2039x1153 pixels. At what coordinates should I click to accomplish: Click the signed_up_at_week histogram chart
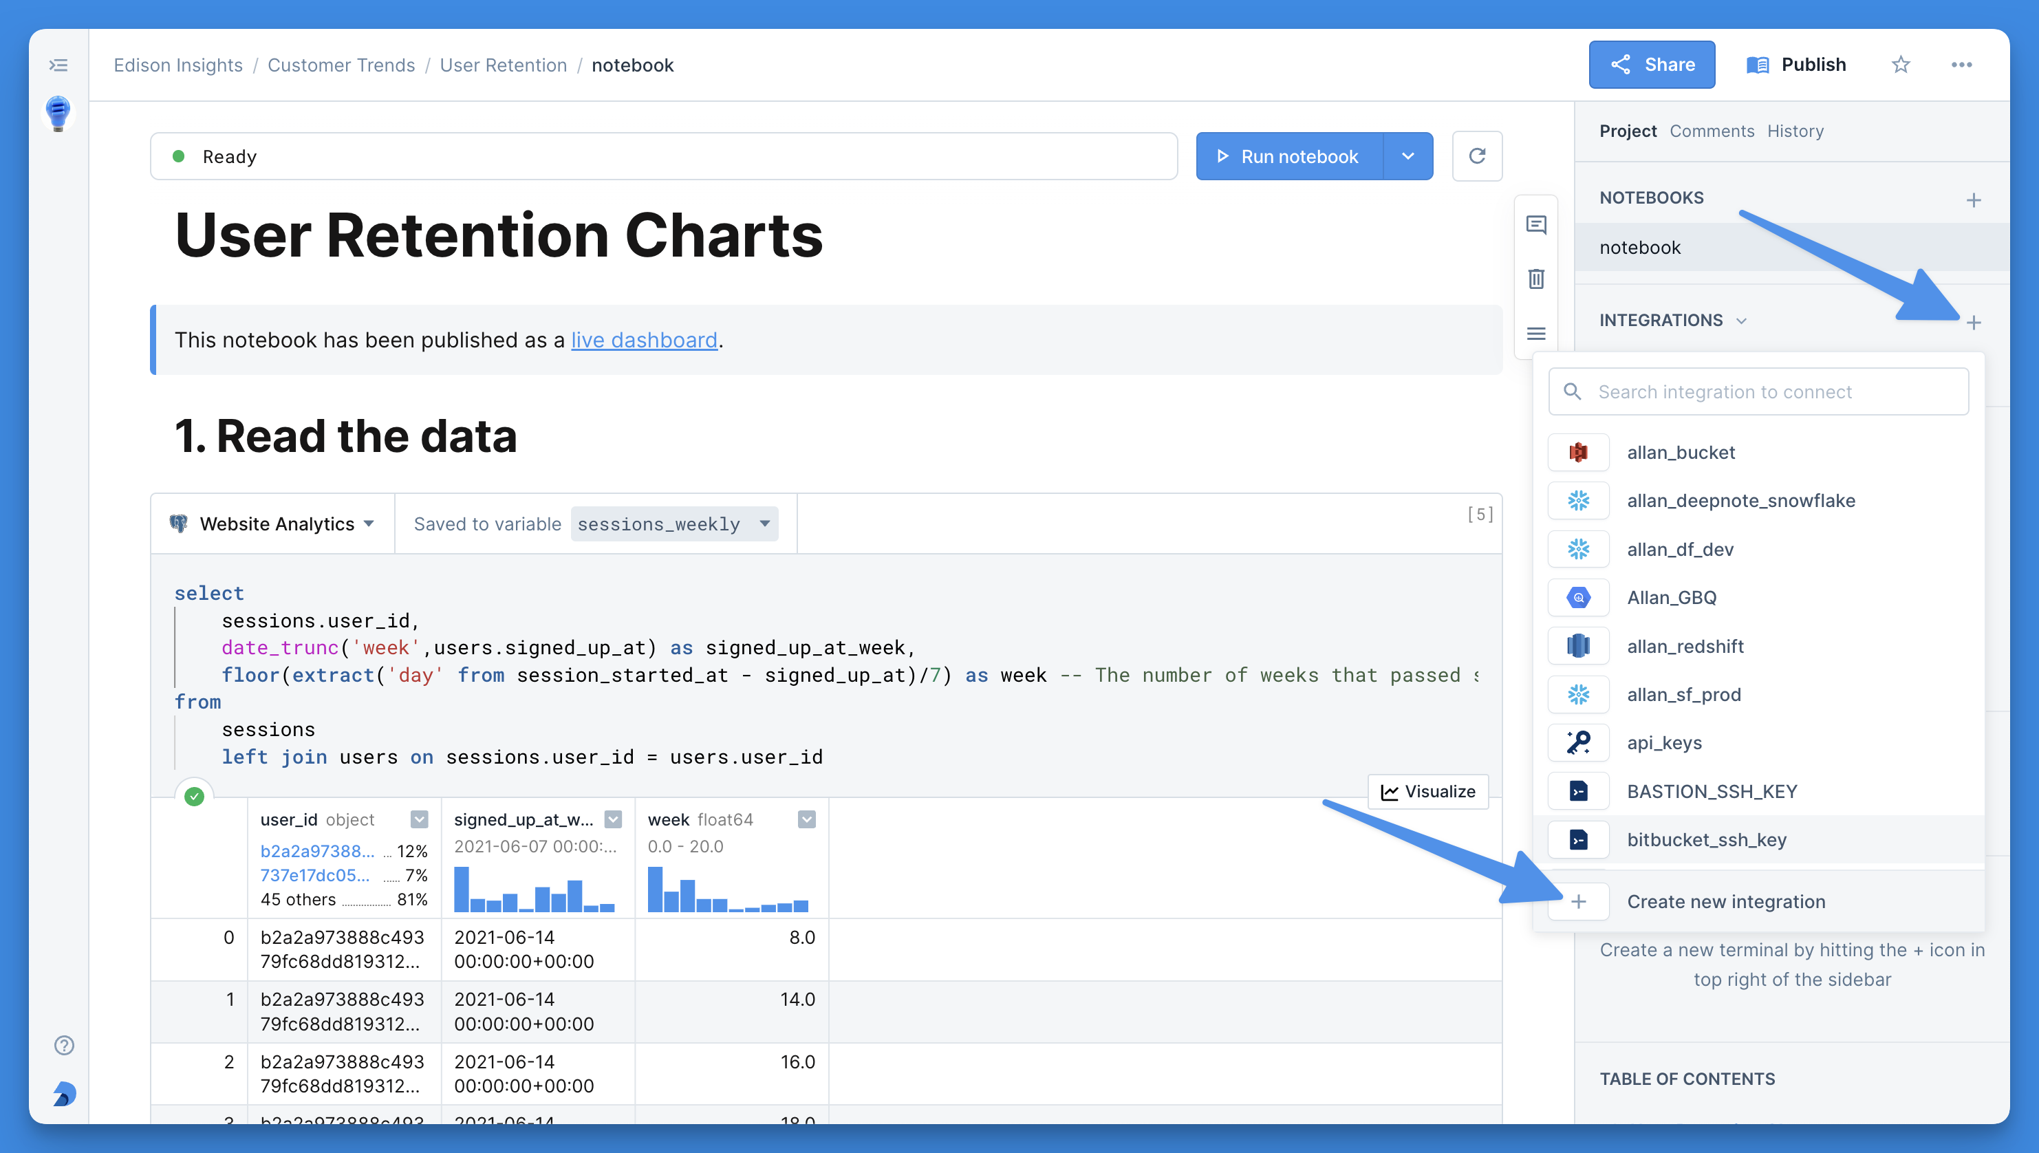[x=535, y=889]
